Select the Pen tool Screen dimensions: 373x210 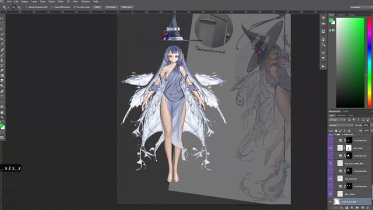[x=2, y=91]
